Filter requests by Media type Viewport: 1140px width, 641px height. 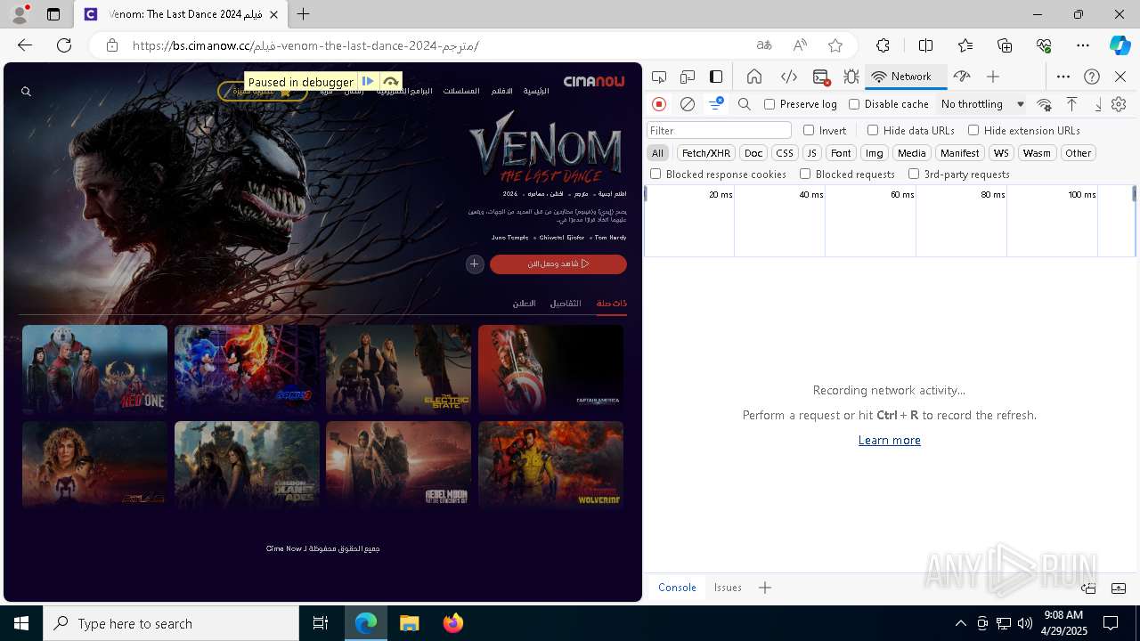(912, 153)
